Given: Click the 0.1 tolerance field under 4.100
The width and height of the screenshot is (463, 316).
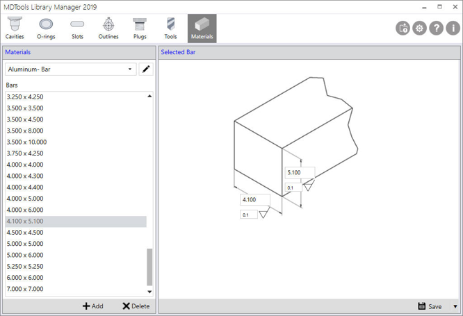Looking at the screenshot, I should [x=249, y=215].
